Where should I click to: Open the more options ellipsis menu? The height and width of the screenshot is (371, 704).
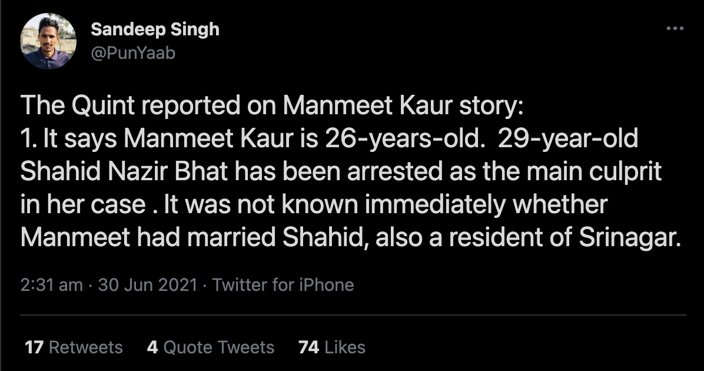coord(674,28)
